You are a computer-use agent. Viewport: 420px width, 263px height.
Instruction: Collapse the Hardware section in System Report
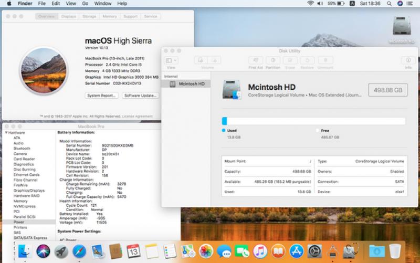tap(6, 133)
